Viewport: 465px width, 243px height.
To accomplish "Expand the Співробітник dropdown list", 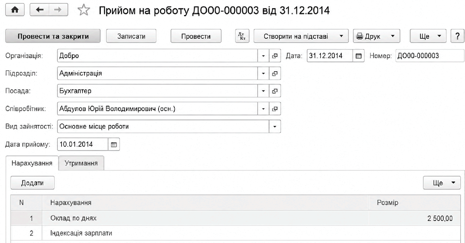I will tap(264, 109).
